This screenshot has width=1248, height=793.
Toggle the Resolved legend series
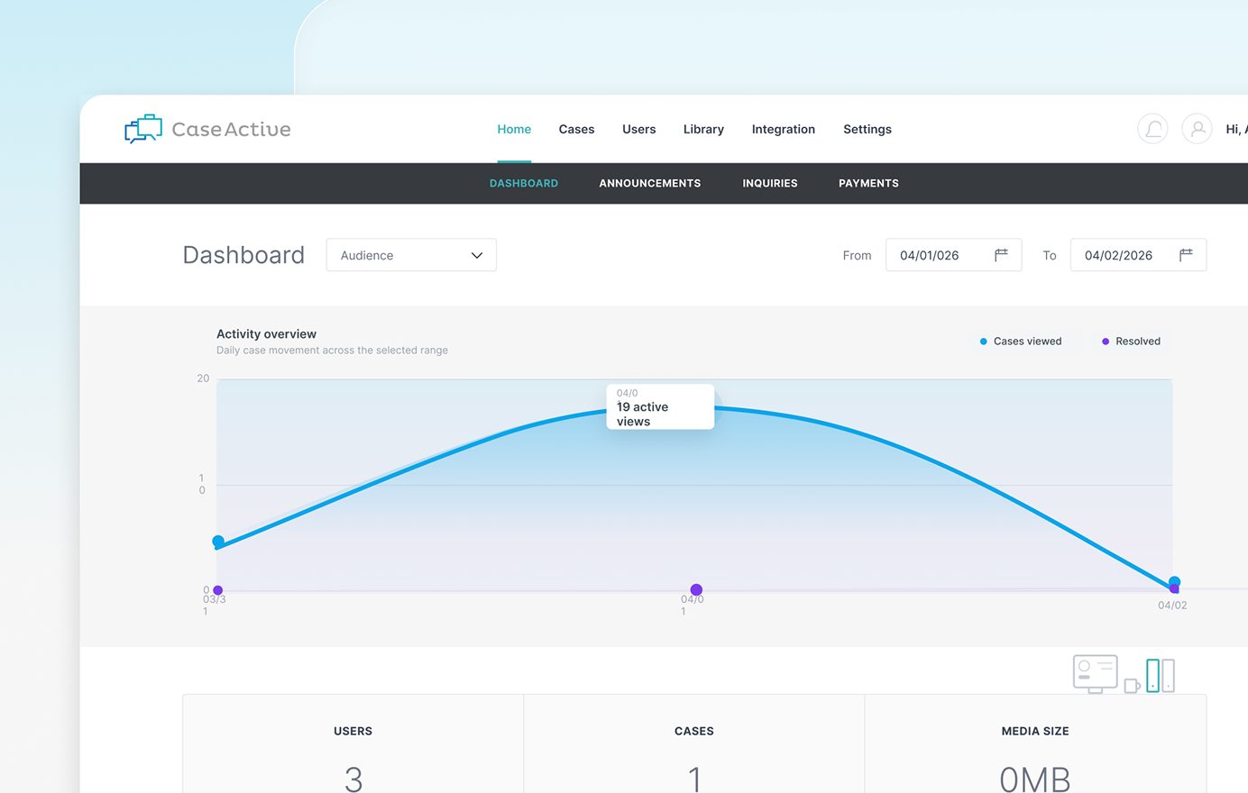1131,342
